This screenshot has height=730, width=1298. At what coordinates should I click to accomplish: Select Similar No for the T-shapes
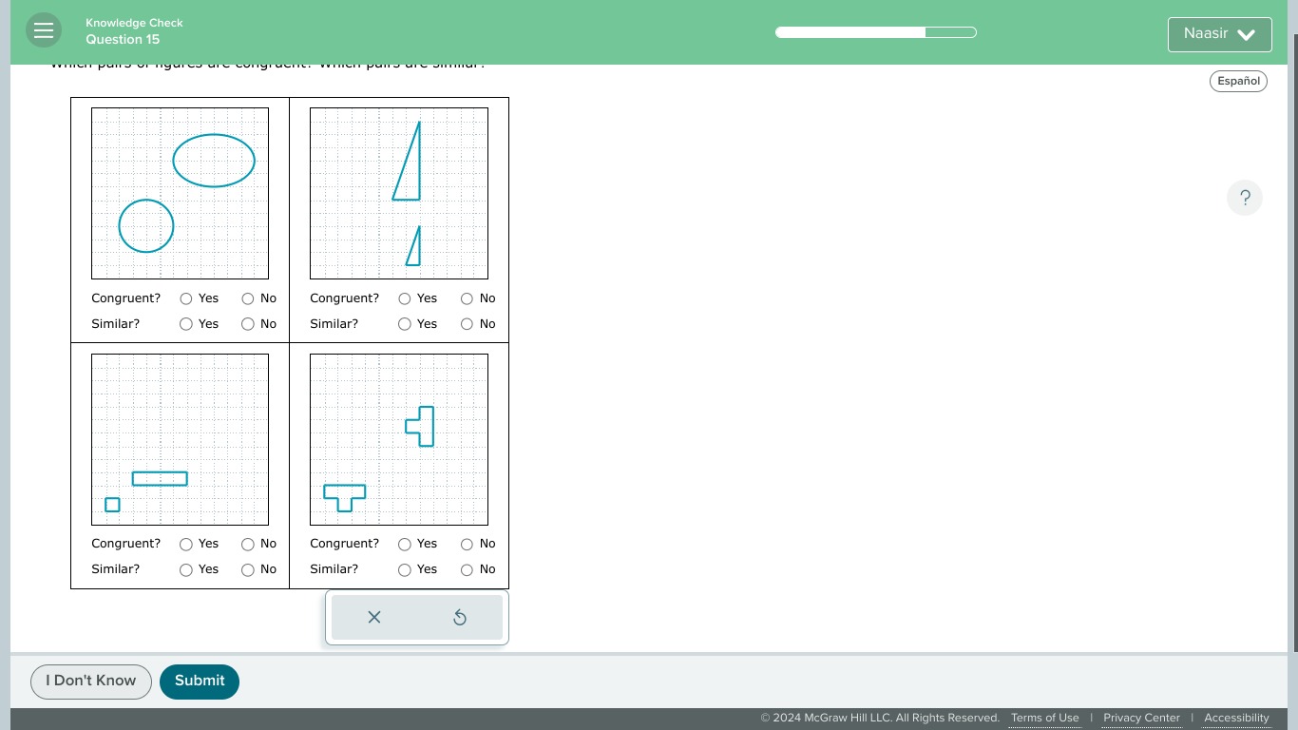click(x=467, y=570)
